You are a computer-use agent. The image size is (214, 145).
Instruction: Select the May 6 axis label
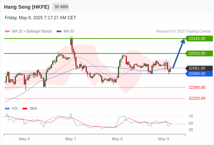point(24,139)
